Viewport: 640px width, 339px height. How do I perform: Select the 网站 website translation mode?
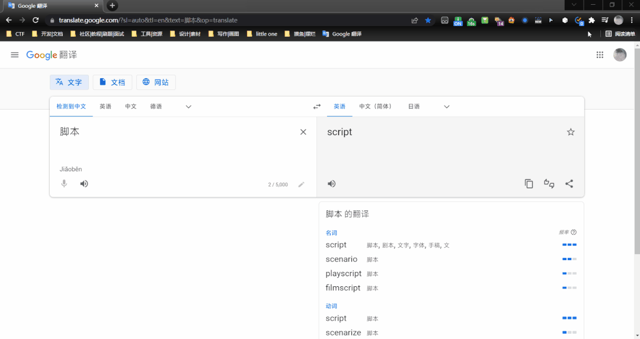(155, 82)
